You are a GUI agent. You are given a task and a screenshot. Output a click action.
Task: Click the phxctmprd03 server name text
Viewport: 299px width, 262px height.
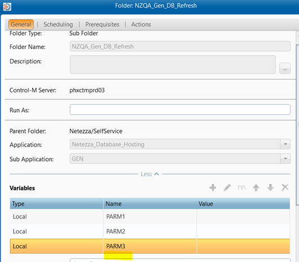click(87, 90)
